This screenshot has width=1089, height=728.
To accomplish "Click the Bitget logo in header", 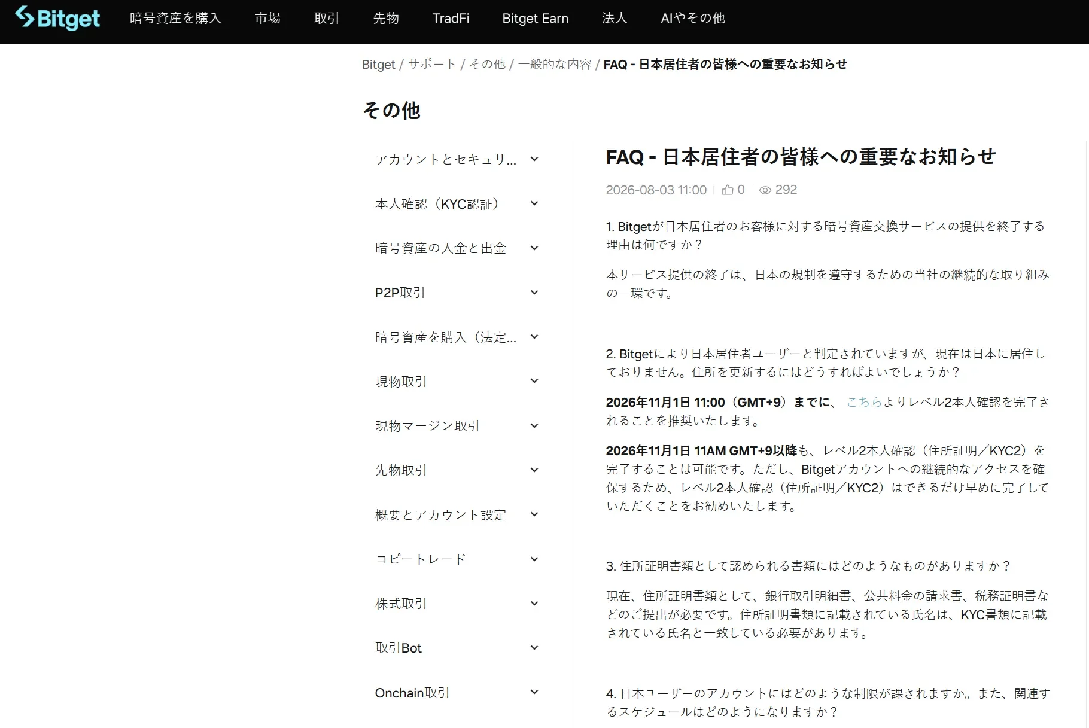I will [x=57, y=18].
